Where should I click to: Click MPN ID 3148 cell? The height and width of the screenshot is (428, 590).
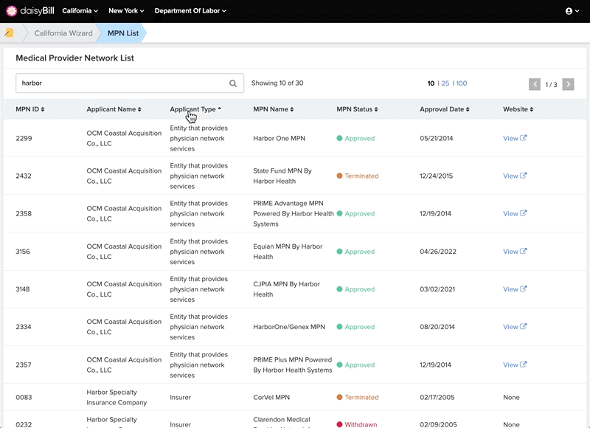[x=23, y=289]
